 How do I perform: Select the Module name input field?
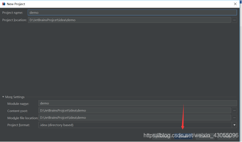click(x=138, y=103)
